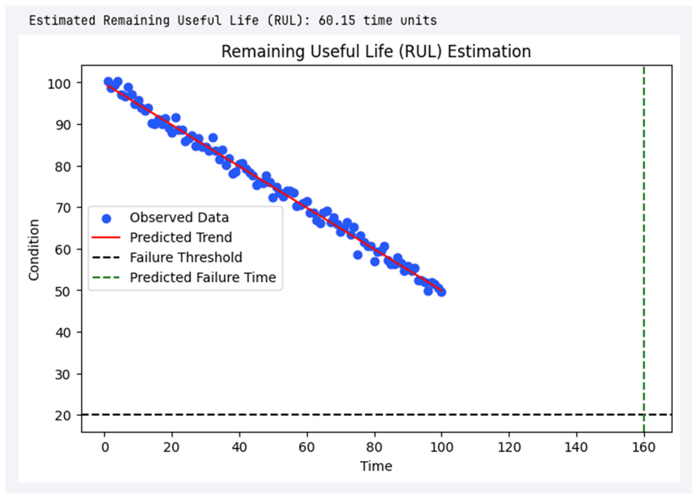Click the Predicted Trend legend text

181,237
